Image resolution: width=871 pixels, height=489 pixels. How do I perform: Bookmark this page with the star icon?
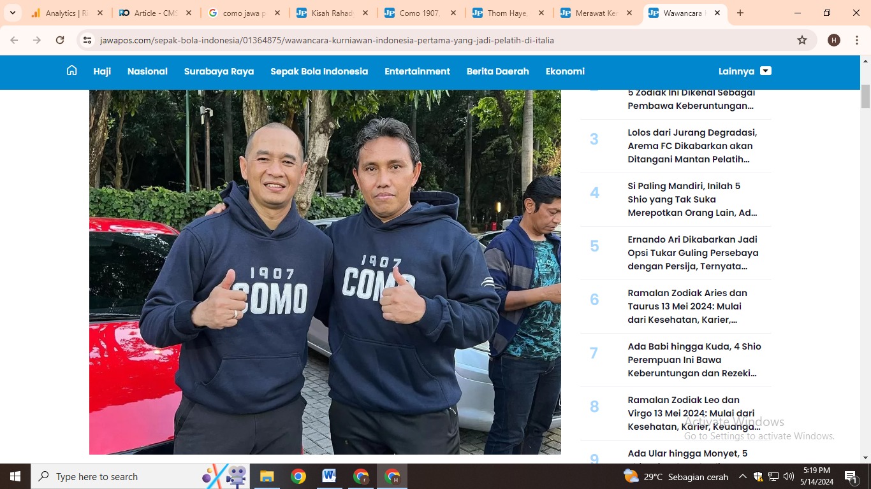(802, 40)
